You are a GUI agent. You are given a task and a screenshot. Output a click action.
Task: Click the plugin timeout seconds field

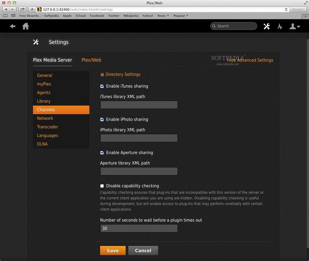(x=139, y=228)
